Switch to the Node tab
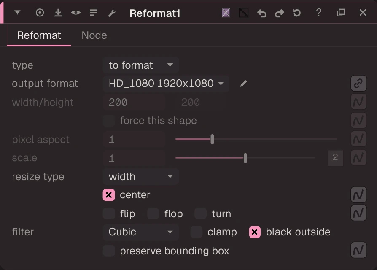The height and width of the screenshot is (270, 377). click(94, 35)
